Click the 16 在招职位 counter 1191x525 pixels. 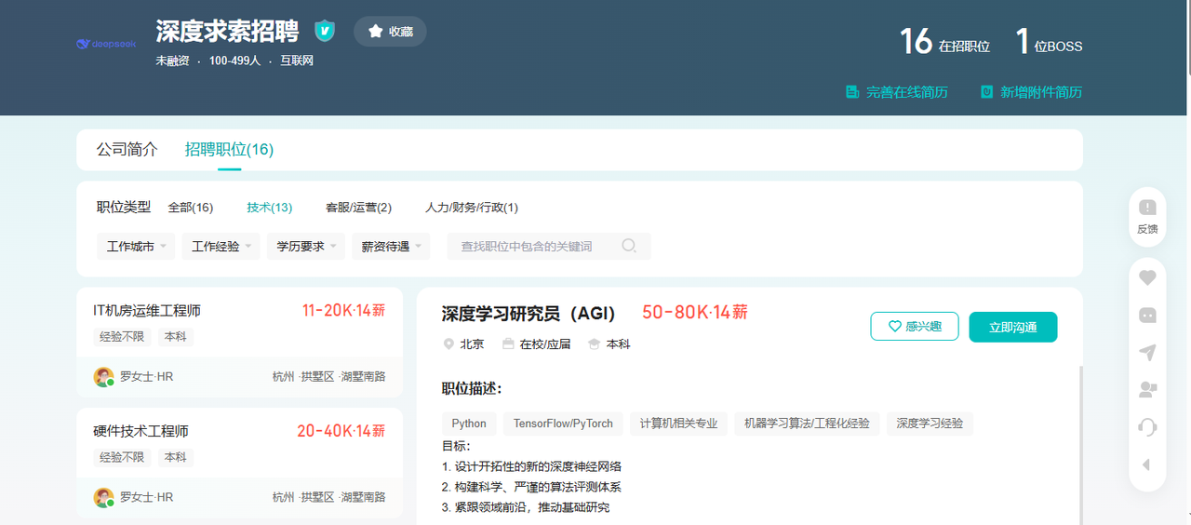(x=944, y=43)
